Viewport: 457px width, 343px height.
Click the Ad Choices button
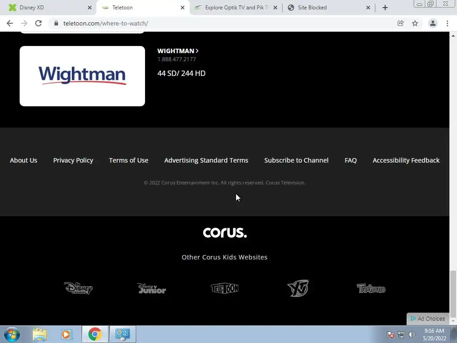pyautogui.click(x=428, y=318)
